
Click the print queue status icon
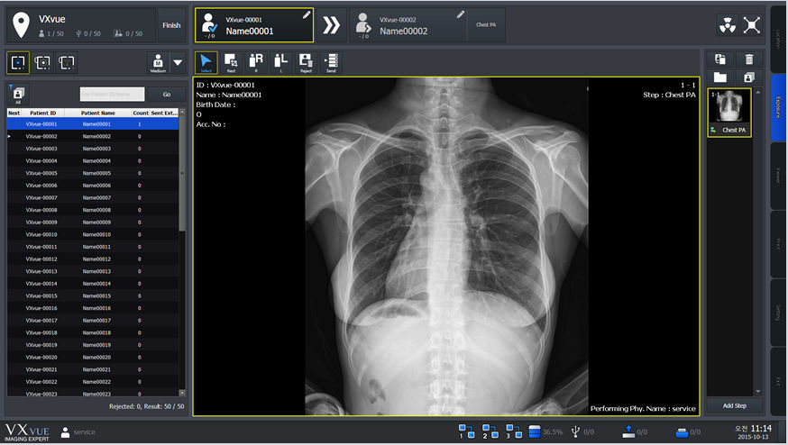point(682,432)
